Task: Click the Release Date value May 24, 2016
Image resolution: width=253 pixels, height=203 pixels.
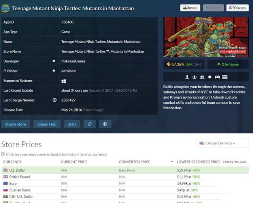Action: coord(72,110)
